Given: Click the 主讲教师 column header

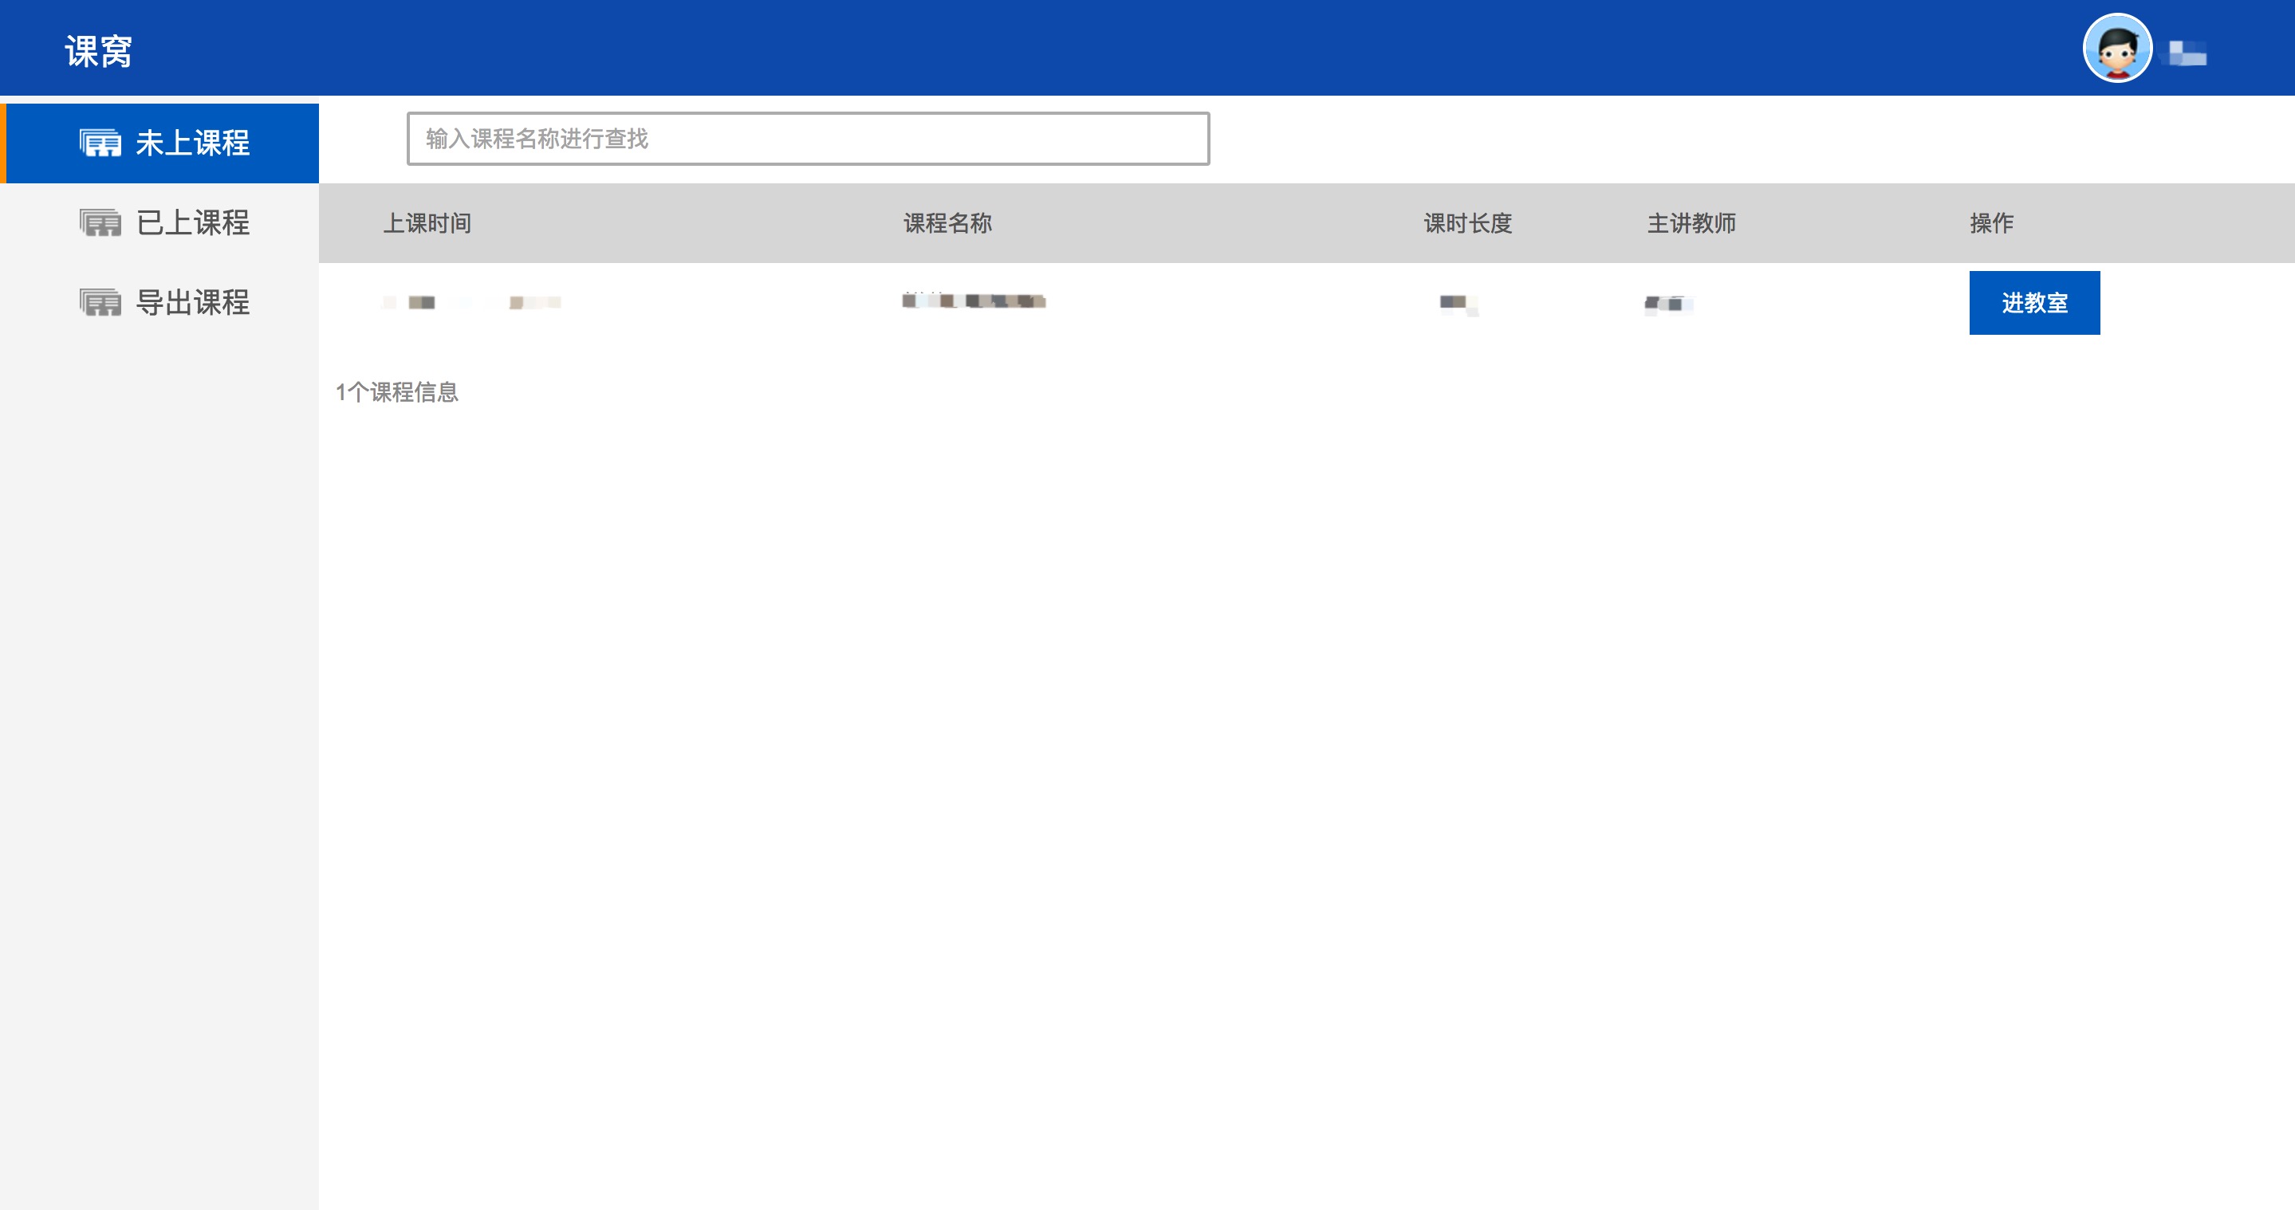Looking at the screenshot, I should tap(1691, 223).
